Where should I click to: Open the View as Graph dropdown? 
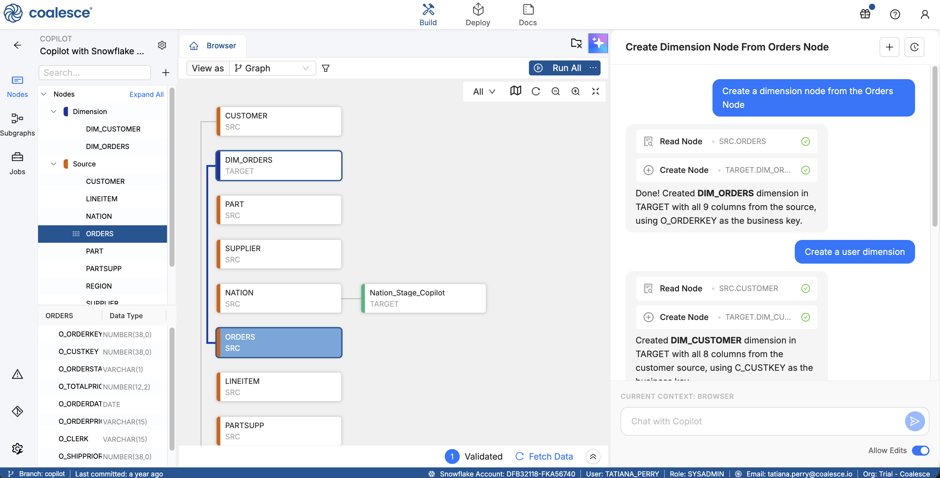tap(272, 68)
